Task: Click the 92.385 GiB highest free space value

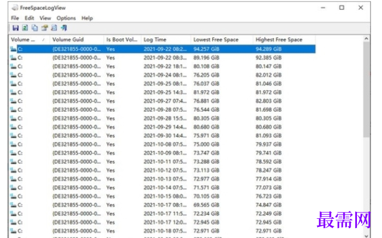Action: pos(268,58)
